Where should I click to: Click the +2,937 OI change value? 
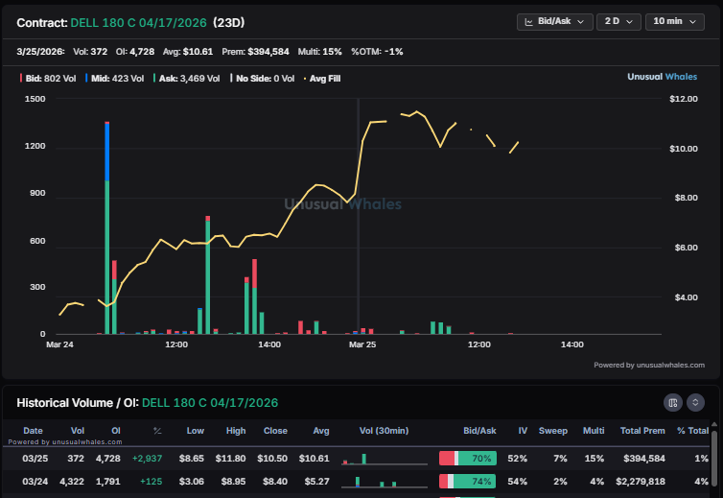coord(147,459)
